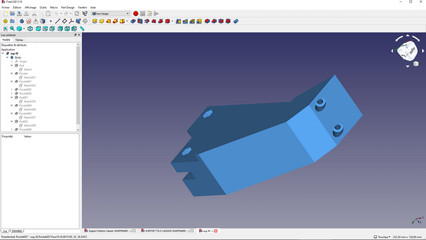Image resolution: width=426 pixels, height=240 pixels.
Task: Rotate view with navigation cube left arrow
Action: click(x=392, y=51)
